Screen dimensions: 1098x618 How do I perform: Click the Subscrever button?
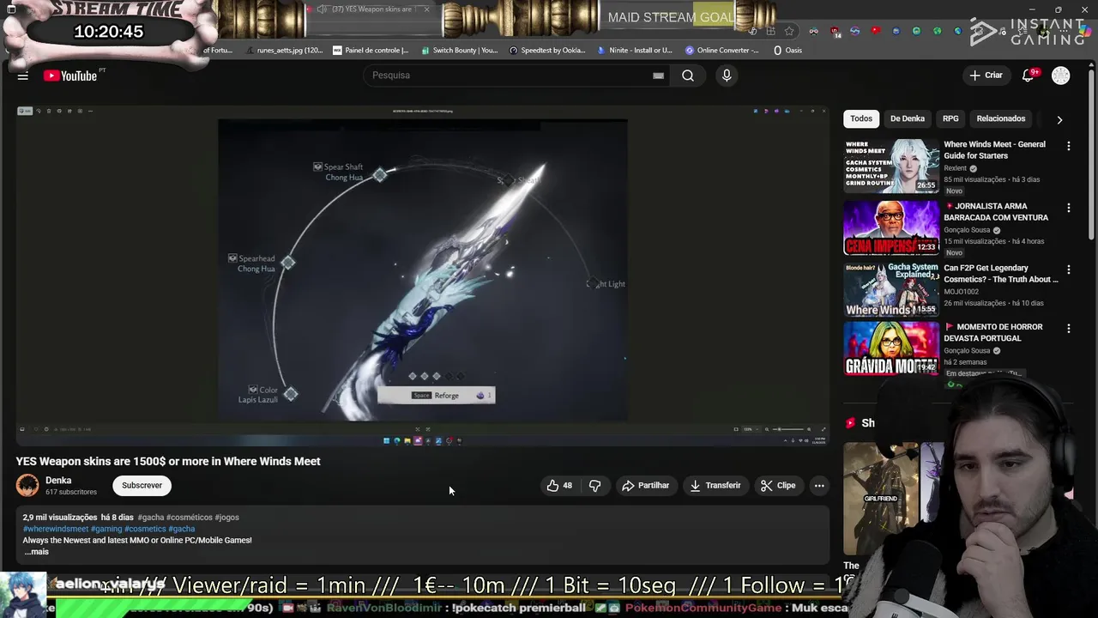point(142,486)
